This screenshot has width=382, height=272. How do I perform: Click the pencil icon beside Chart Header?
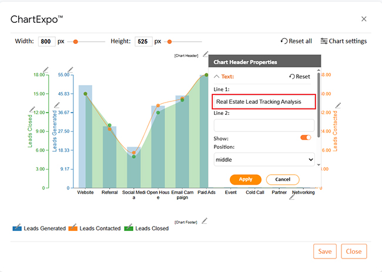pyautogui.click(x=205, y=55)
